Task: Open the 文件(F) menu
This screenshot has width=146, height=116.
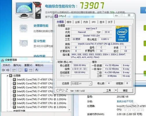Action: click(x=6, y=65)
